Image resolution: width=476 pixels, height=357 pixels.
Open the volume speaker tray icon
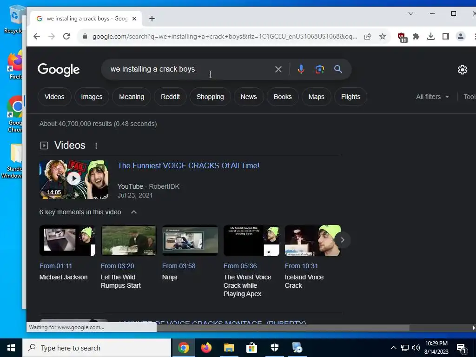point(416,348)
